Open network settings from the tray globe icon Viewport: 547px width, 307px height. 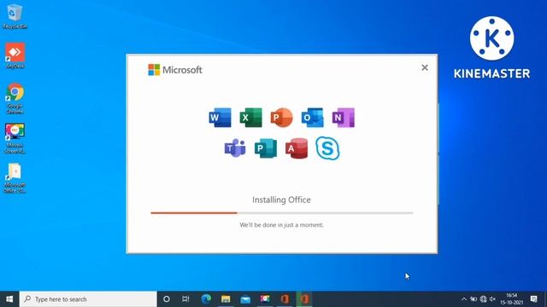pyautogui.click(x=483, y=299)
